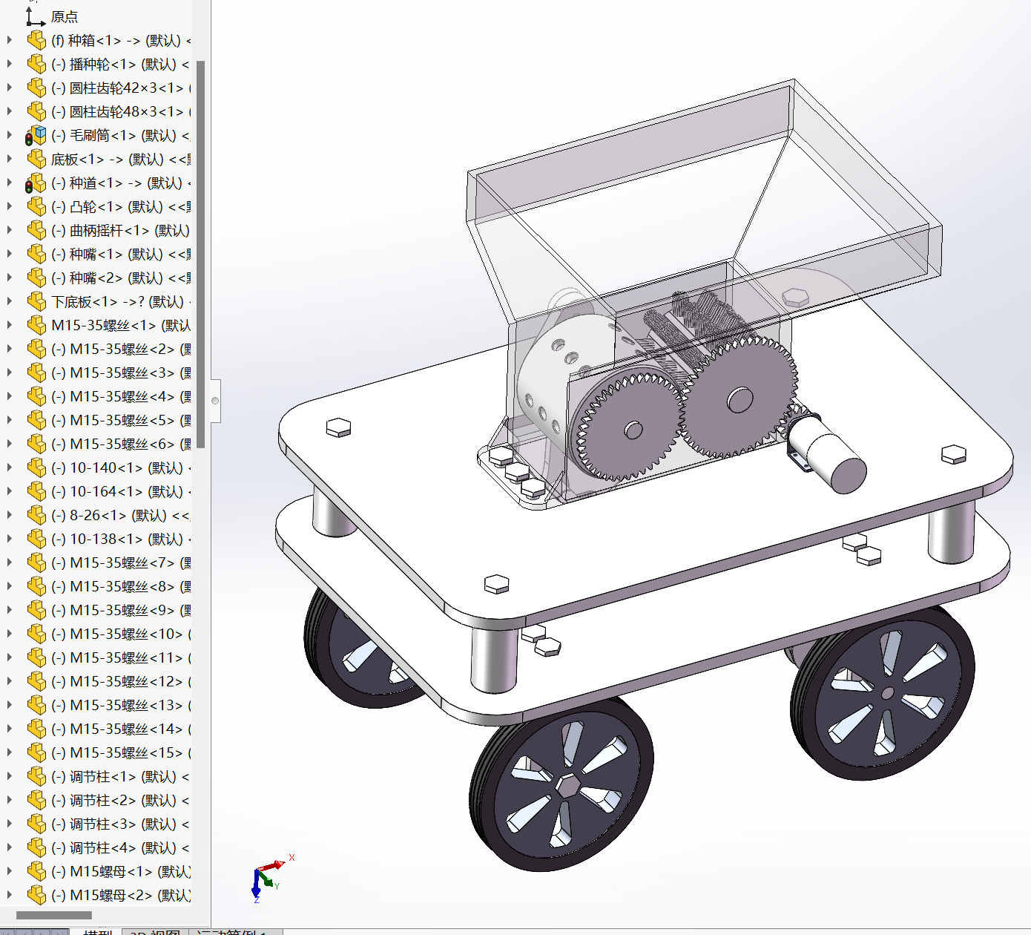Expand the 底板<1> component node

9,159
